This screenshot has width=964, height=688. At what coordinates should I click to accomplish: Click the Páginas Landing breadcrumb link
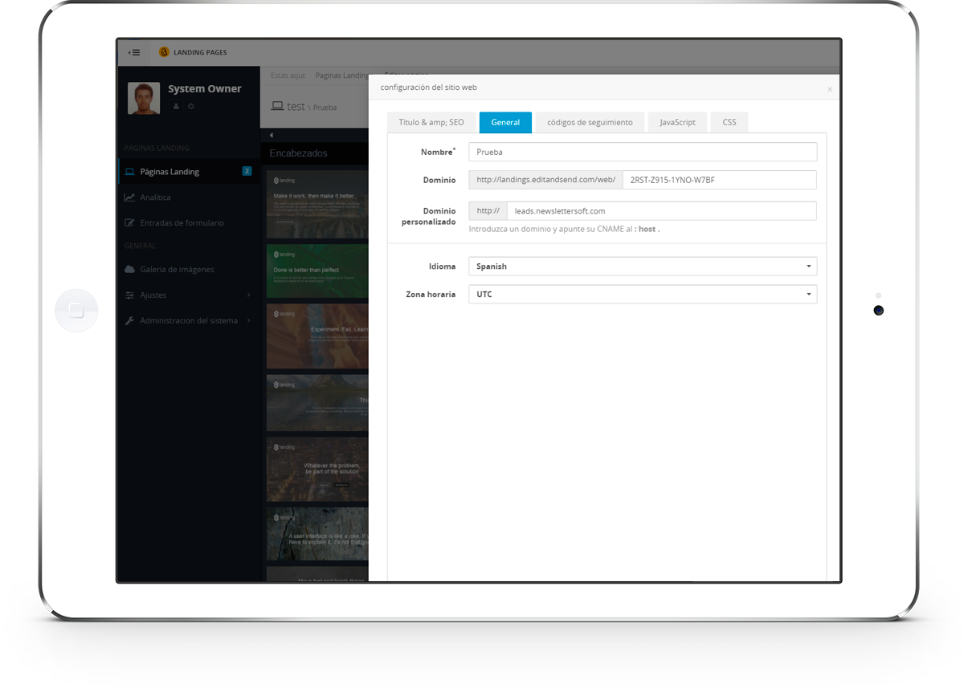342,75
